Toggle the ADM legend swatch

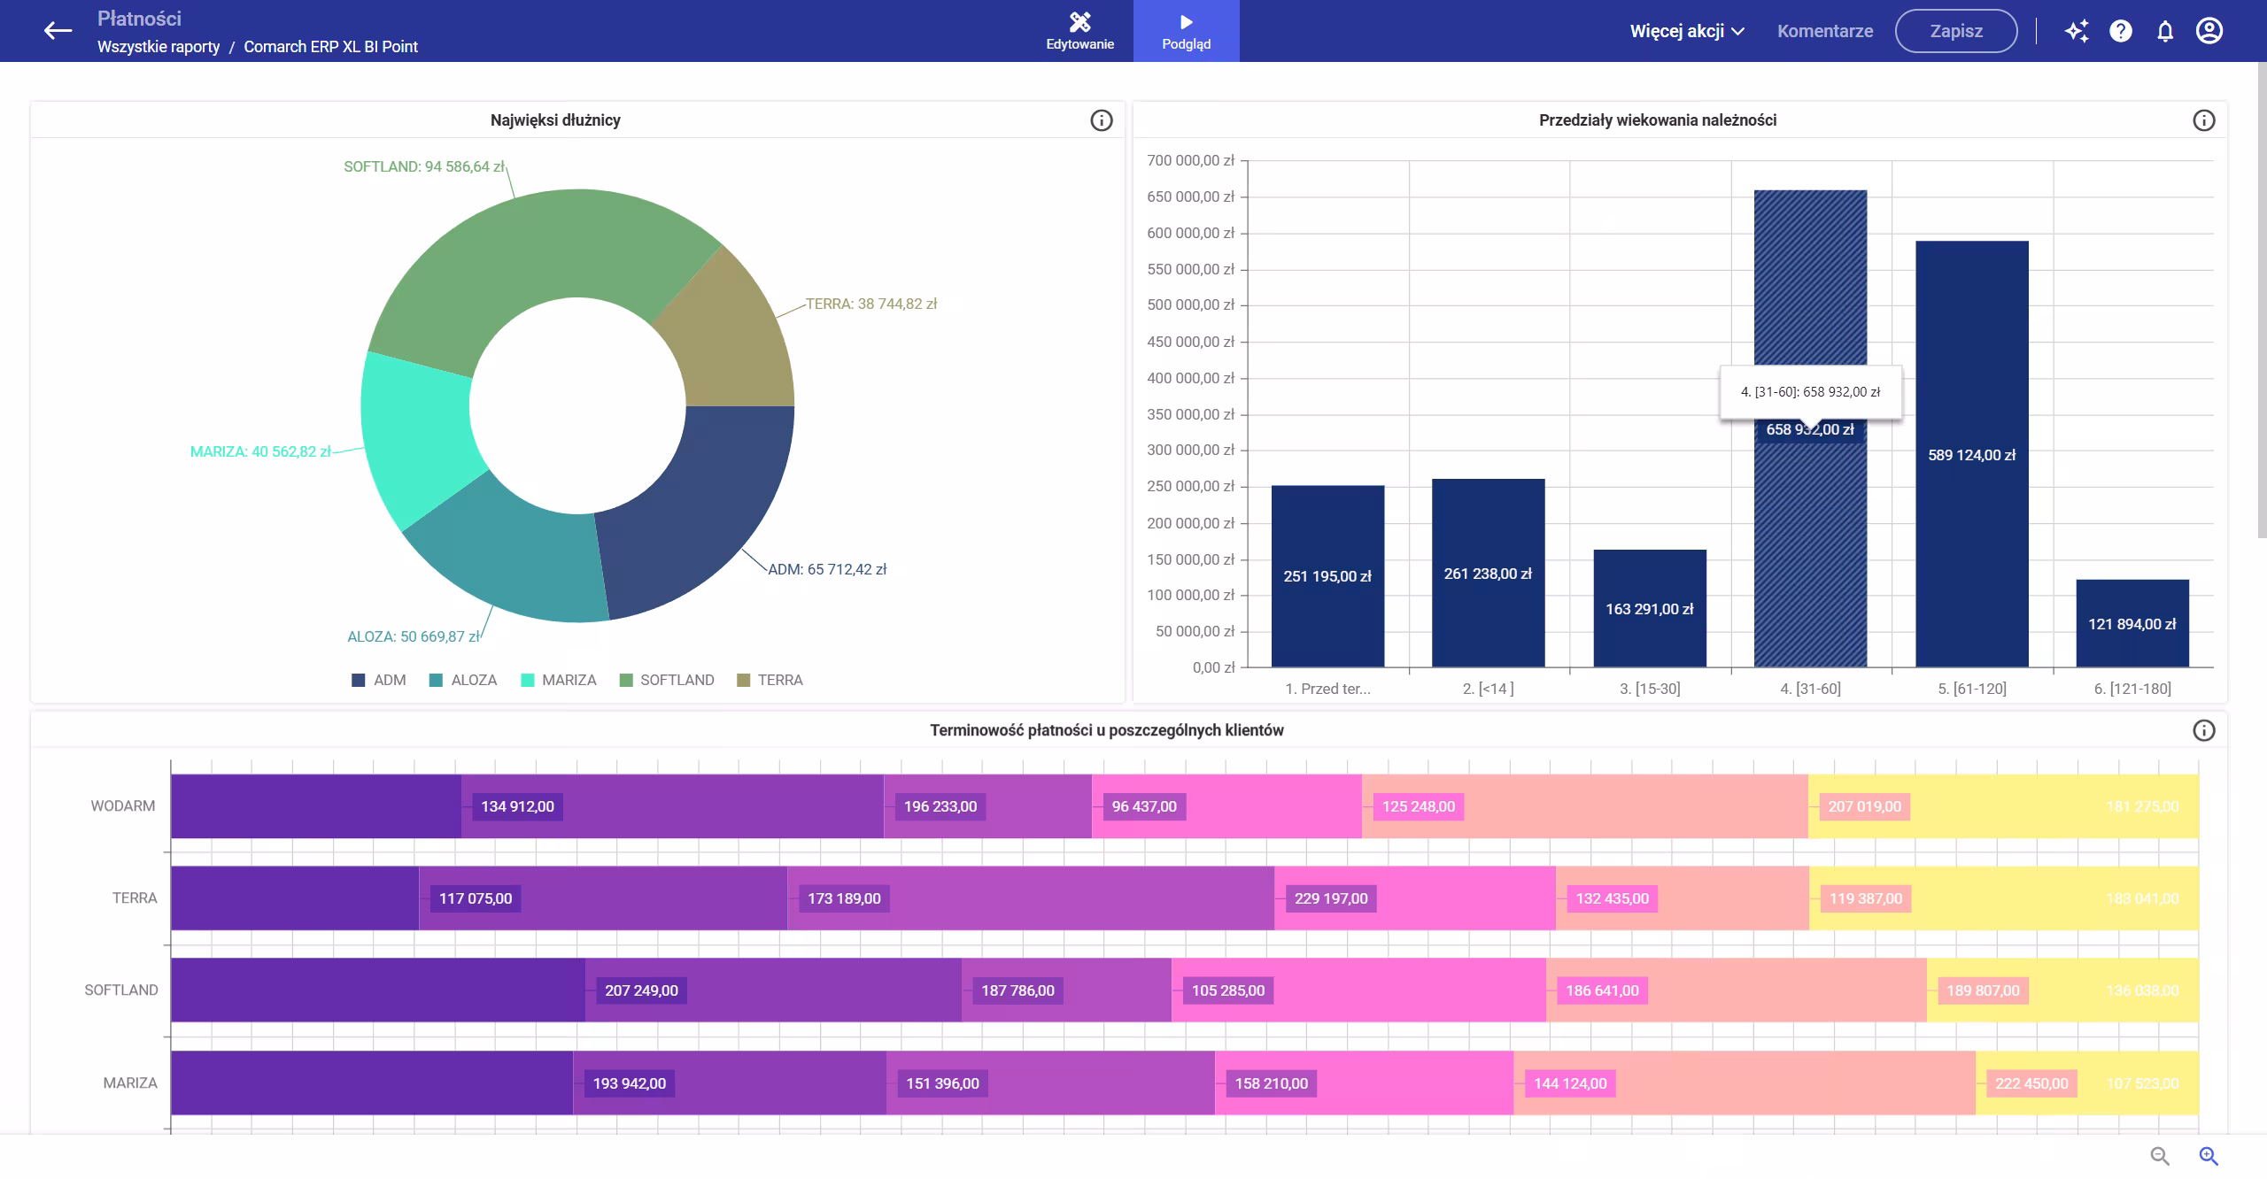tap(359, 680)
